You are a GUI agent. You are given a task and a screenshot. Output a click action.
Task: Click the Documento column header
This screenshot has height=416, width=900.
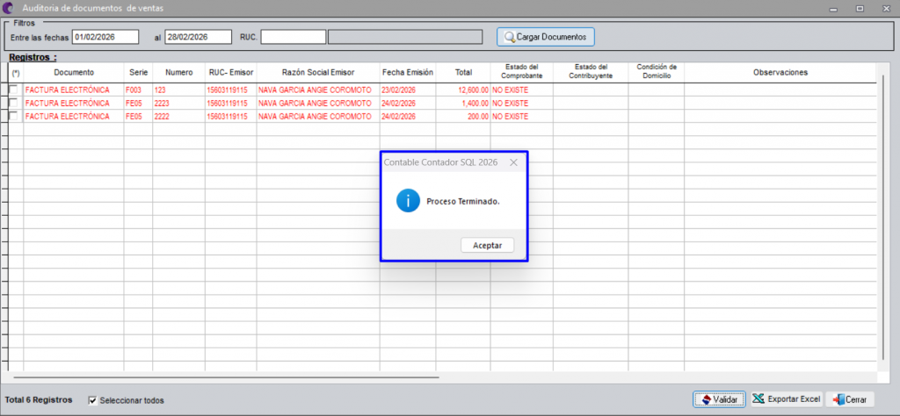pos(74,72)
